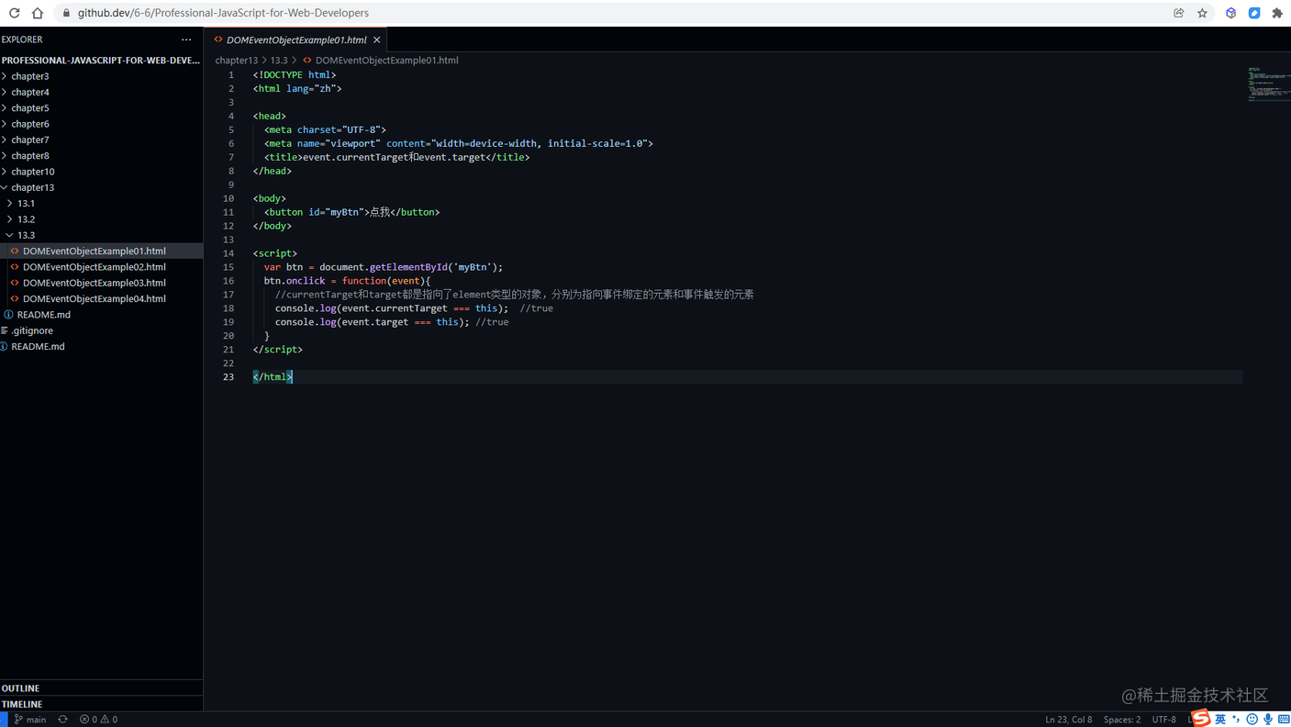The width and height of the screenshot is (1291, 727).
Task: Click chapter13 in the breadcrumb path
Action: pyautogui.click(x=236, y=60)
